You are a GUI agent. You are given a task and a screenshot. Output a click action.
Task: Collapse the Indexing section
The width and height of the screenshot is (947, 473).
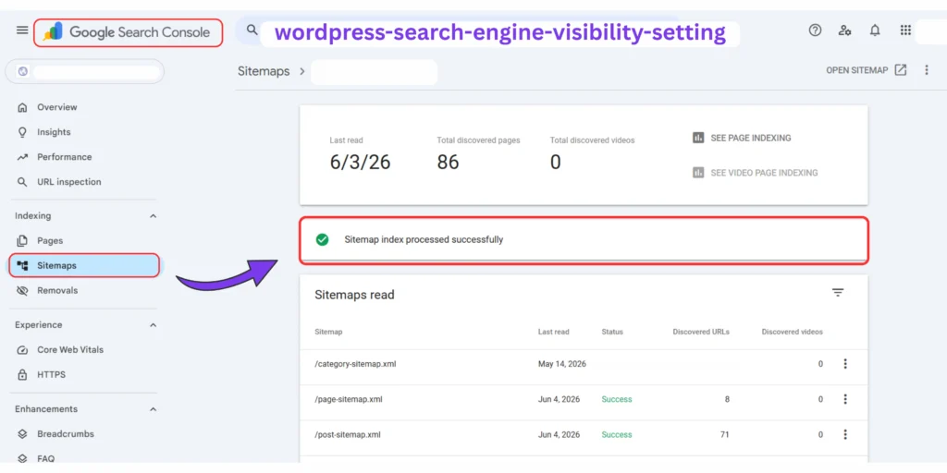coord(153,216)
